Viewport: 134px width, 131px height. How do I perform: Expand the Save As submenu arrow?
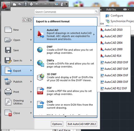point(31,60)
